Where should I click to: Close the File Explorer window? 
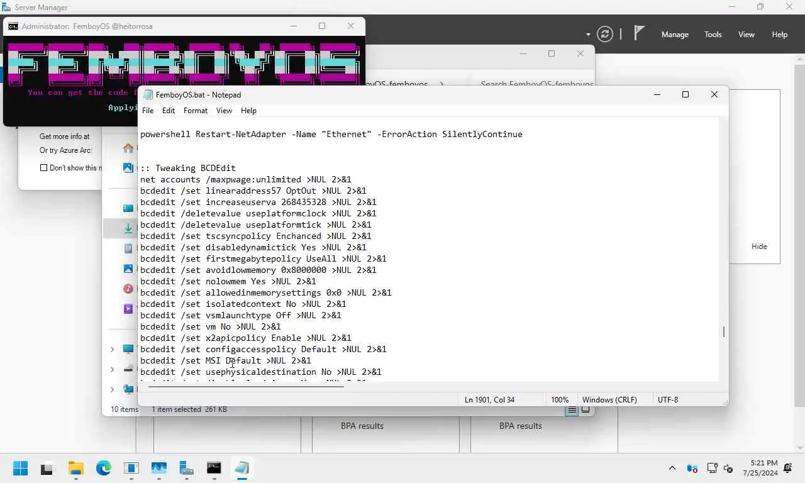tap(580, 54)
